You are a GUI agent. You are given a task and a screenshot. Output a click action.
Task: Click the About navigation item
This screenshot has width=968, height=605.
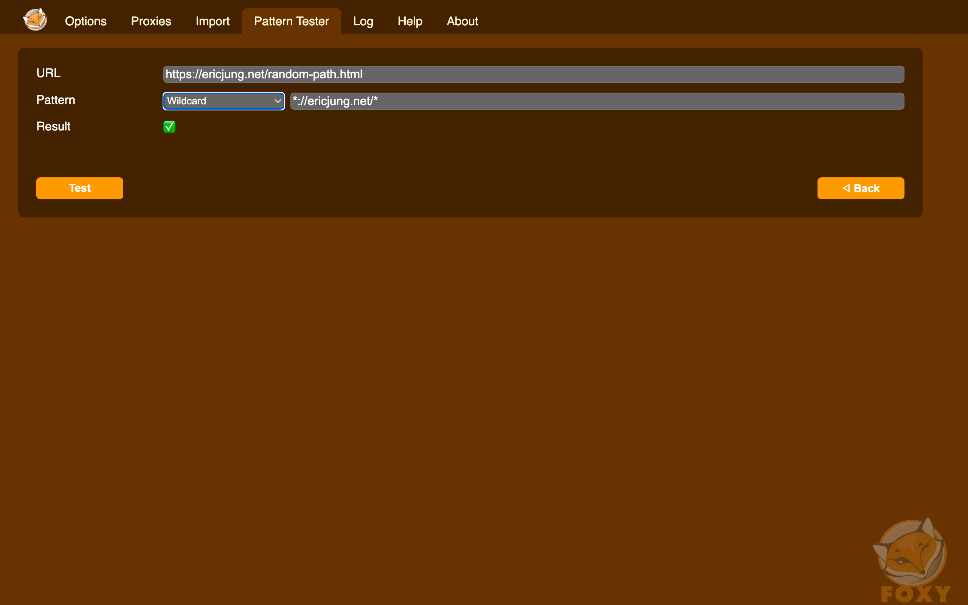[462, 21]
